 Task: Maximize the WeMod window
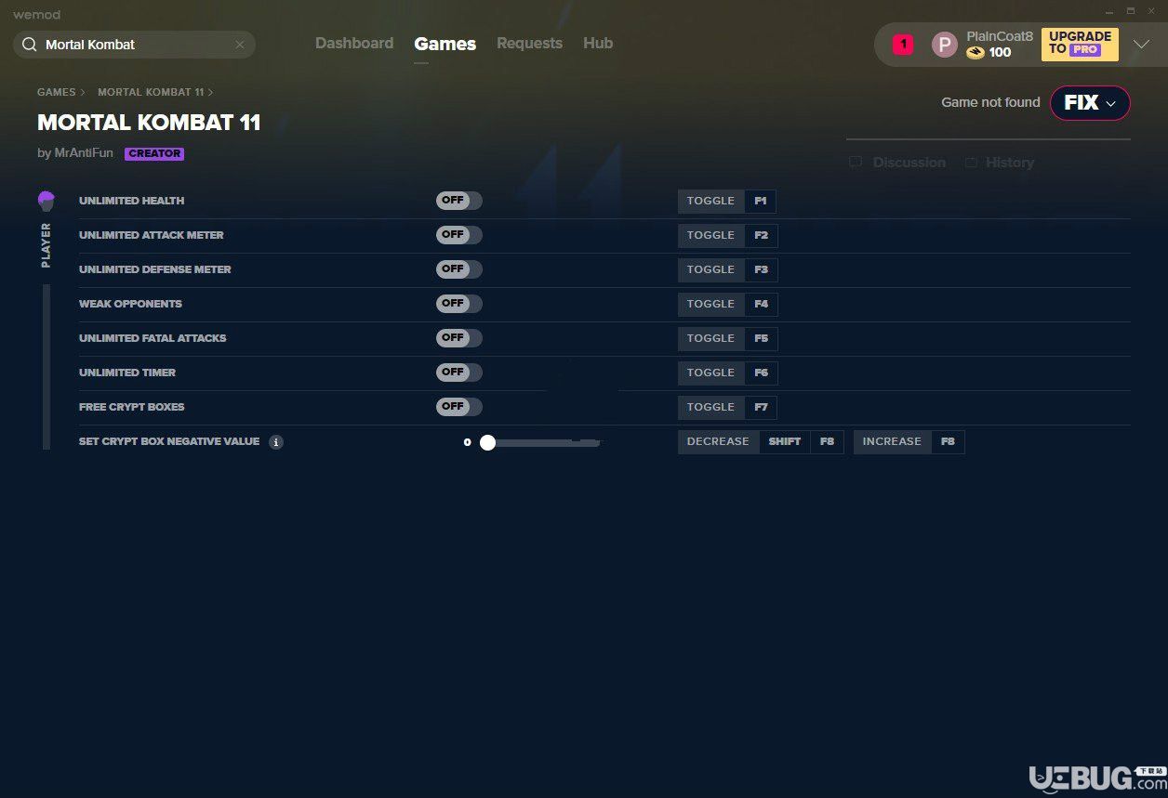pyautogui.click(x=1131, y=11)
